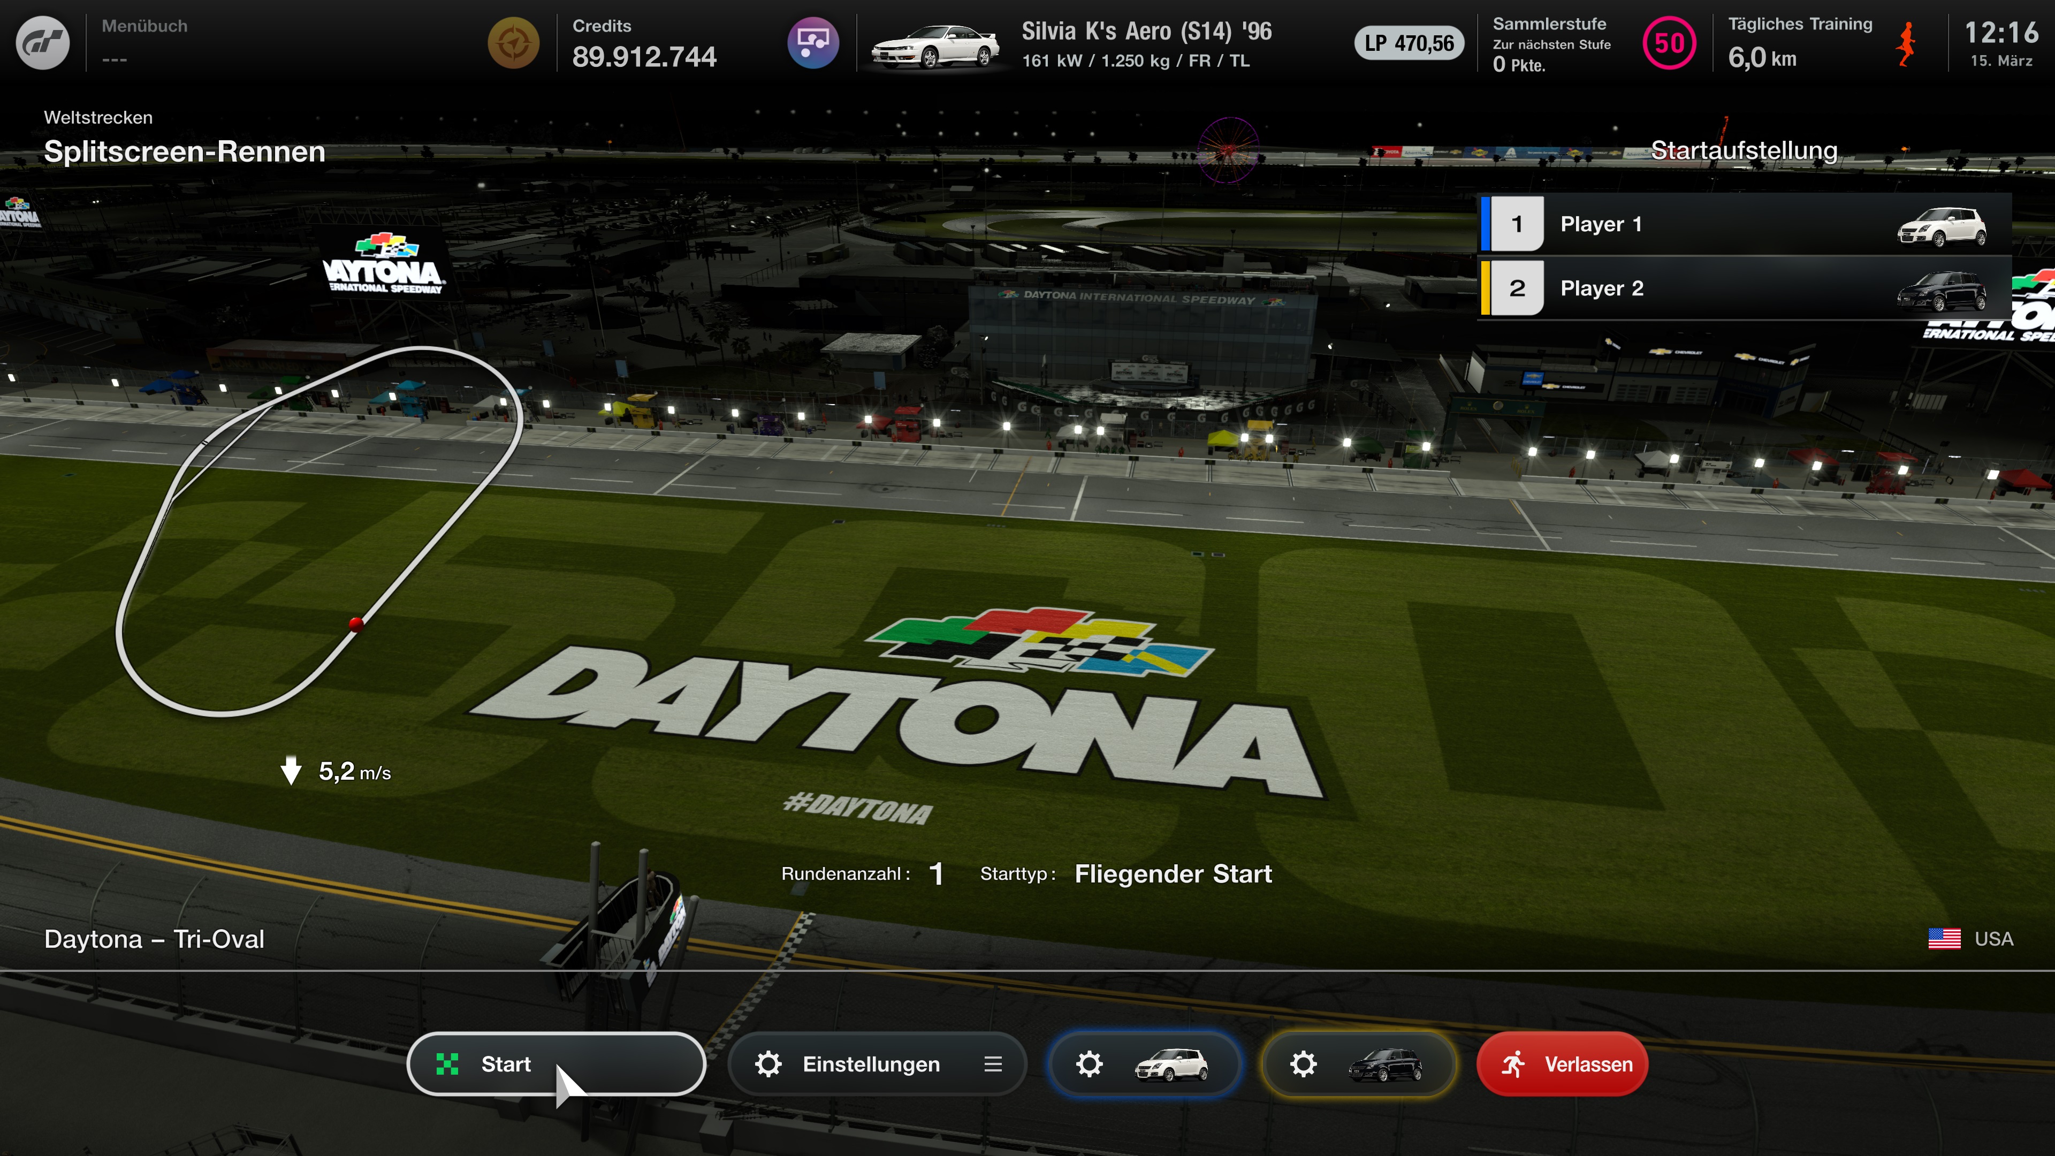This screenshot has height=1156, width=2055.
Task: Open Player 1 white car settings
Action: [1144, 1063]
